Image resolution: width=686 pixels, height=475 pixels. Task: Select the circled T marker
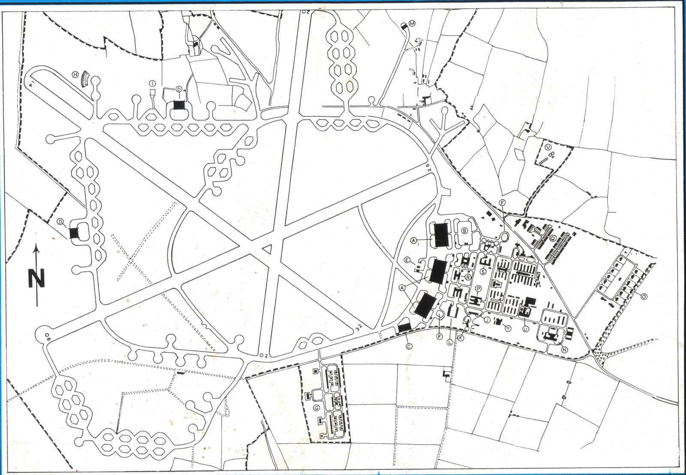[508, 328]
